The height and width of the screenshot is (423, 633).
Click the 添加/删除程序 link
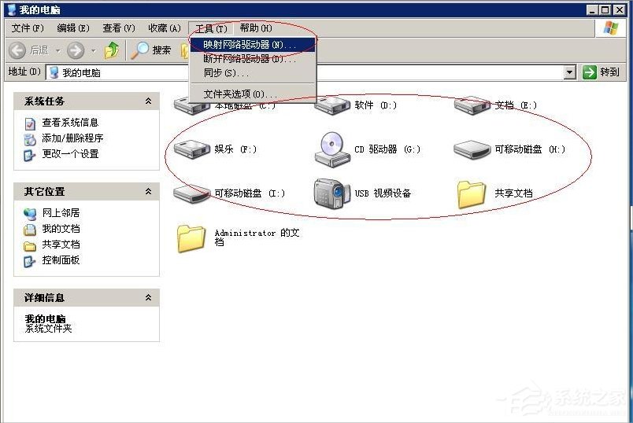72,138
